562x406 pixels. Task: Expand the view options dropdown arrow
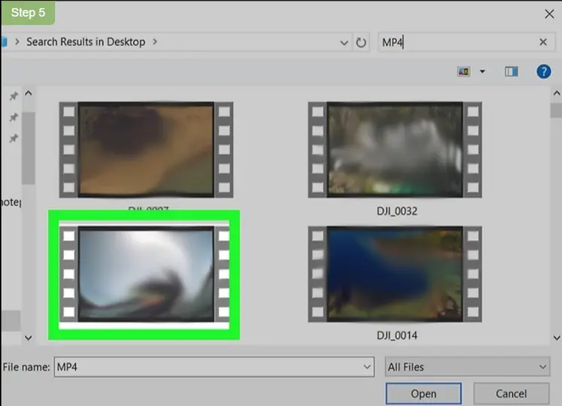pos(482,71)
